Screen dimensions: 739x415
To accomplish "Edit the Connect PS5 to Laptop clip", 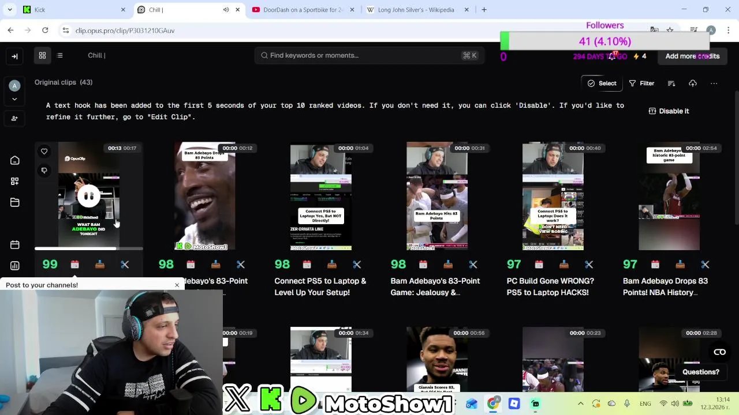I will coord(357,265).
